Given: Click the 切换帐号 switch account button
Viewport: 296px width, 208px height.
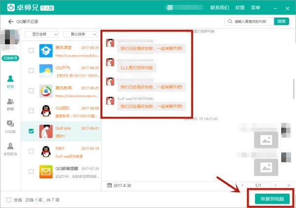Looking at the screenshot, I should pos(10,58).
